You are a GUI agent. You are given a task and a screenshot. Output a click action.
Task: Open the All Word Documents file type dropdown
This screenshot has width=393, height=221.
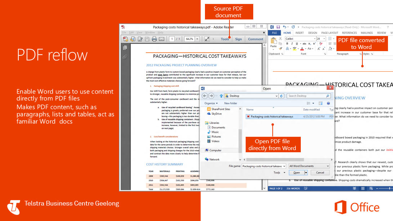click(x=309, y=166)
